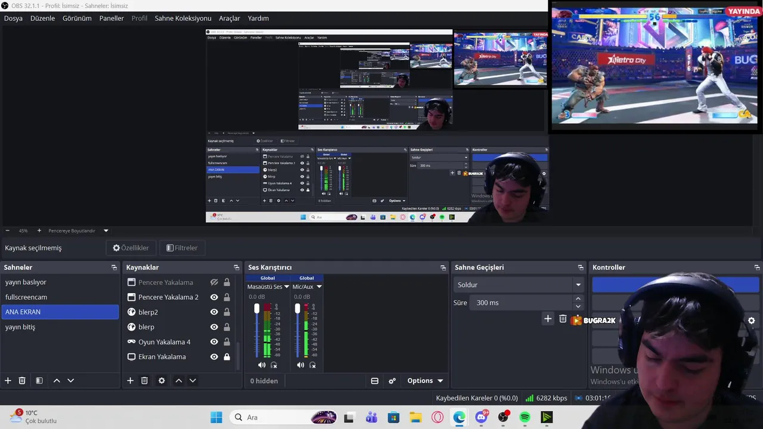Open advanced audio properties gears icon
This screenshot has width=763, height=429.
click(392, 381)
